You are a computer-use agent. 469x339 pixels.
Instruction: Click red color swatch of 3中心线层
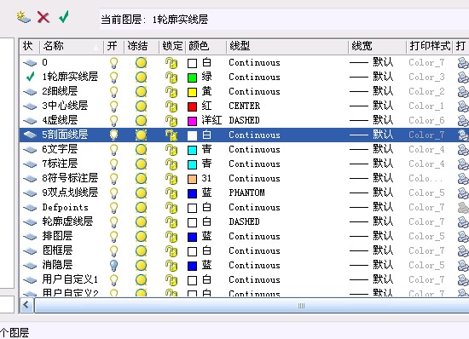coord(192,106)
